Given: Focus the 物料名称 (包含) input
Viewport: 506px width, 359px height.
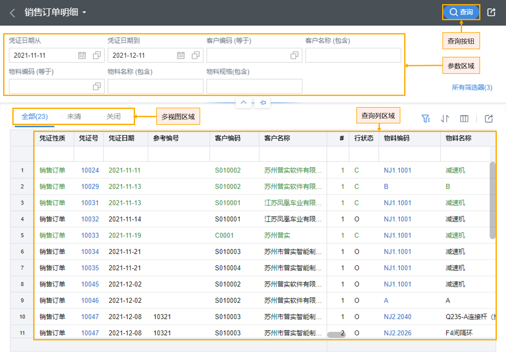Looking at the screenshot, I should pos(156,86).
